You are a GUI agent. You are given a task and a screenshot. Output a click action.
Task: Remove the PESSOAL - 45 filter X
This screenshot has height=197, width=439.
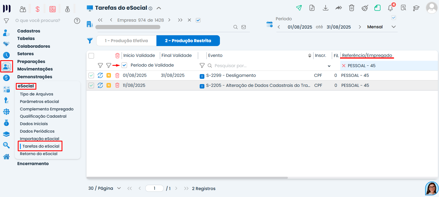344,66
